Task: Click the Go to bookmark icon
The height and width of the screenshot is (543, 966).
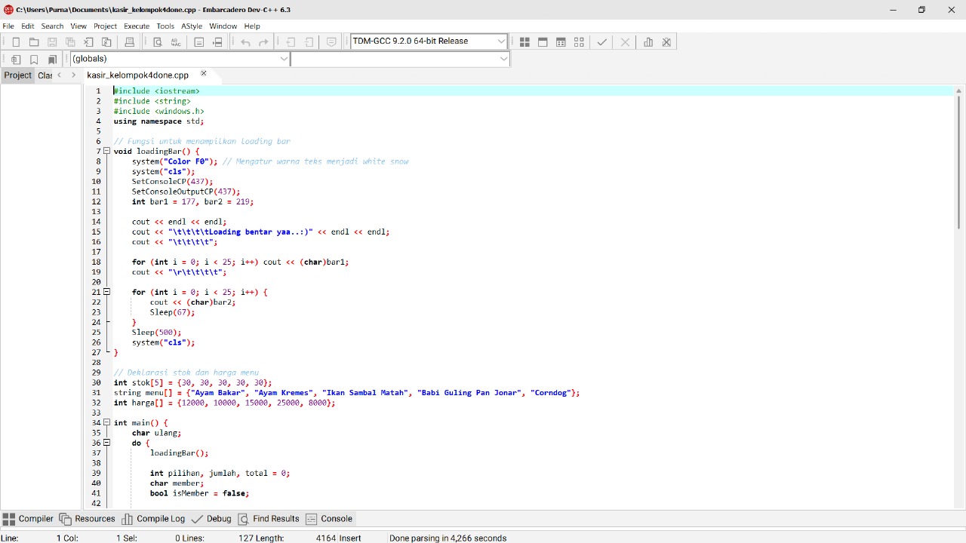Action: [52, 60]
